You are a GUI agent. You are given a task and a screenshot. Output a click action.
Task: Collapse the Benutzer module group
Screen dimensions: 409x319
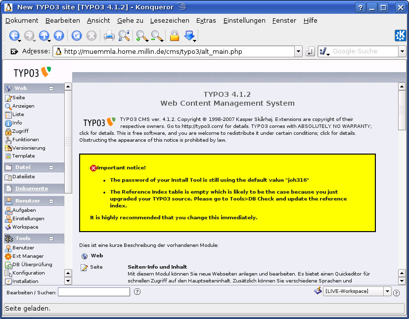point(51,201)
